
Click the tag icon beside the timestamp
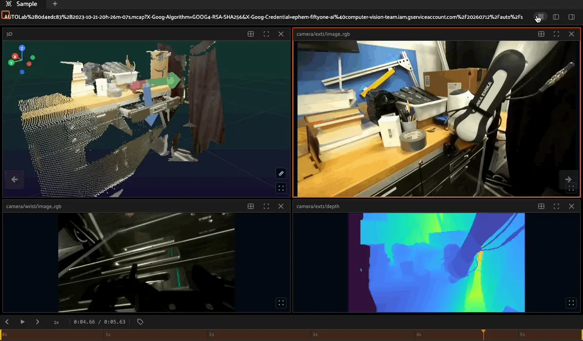click(x=140, y=322)
